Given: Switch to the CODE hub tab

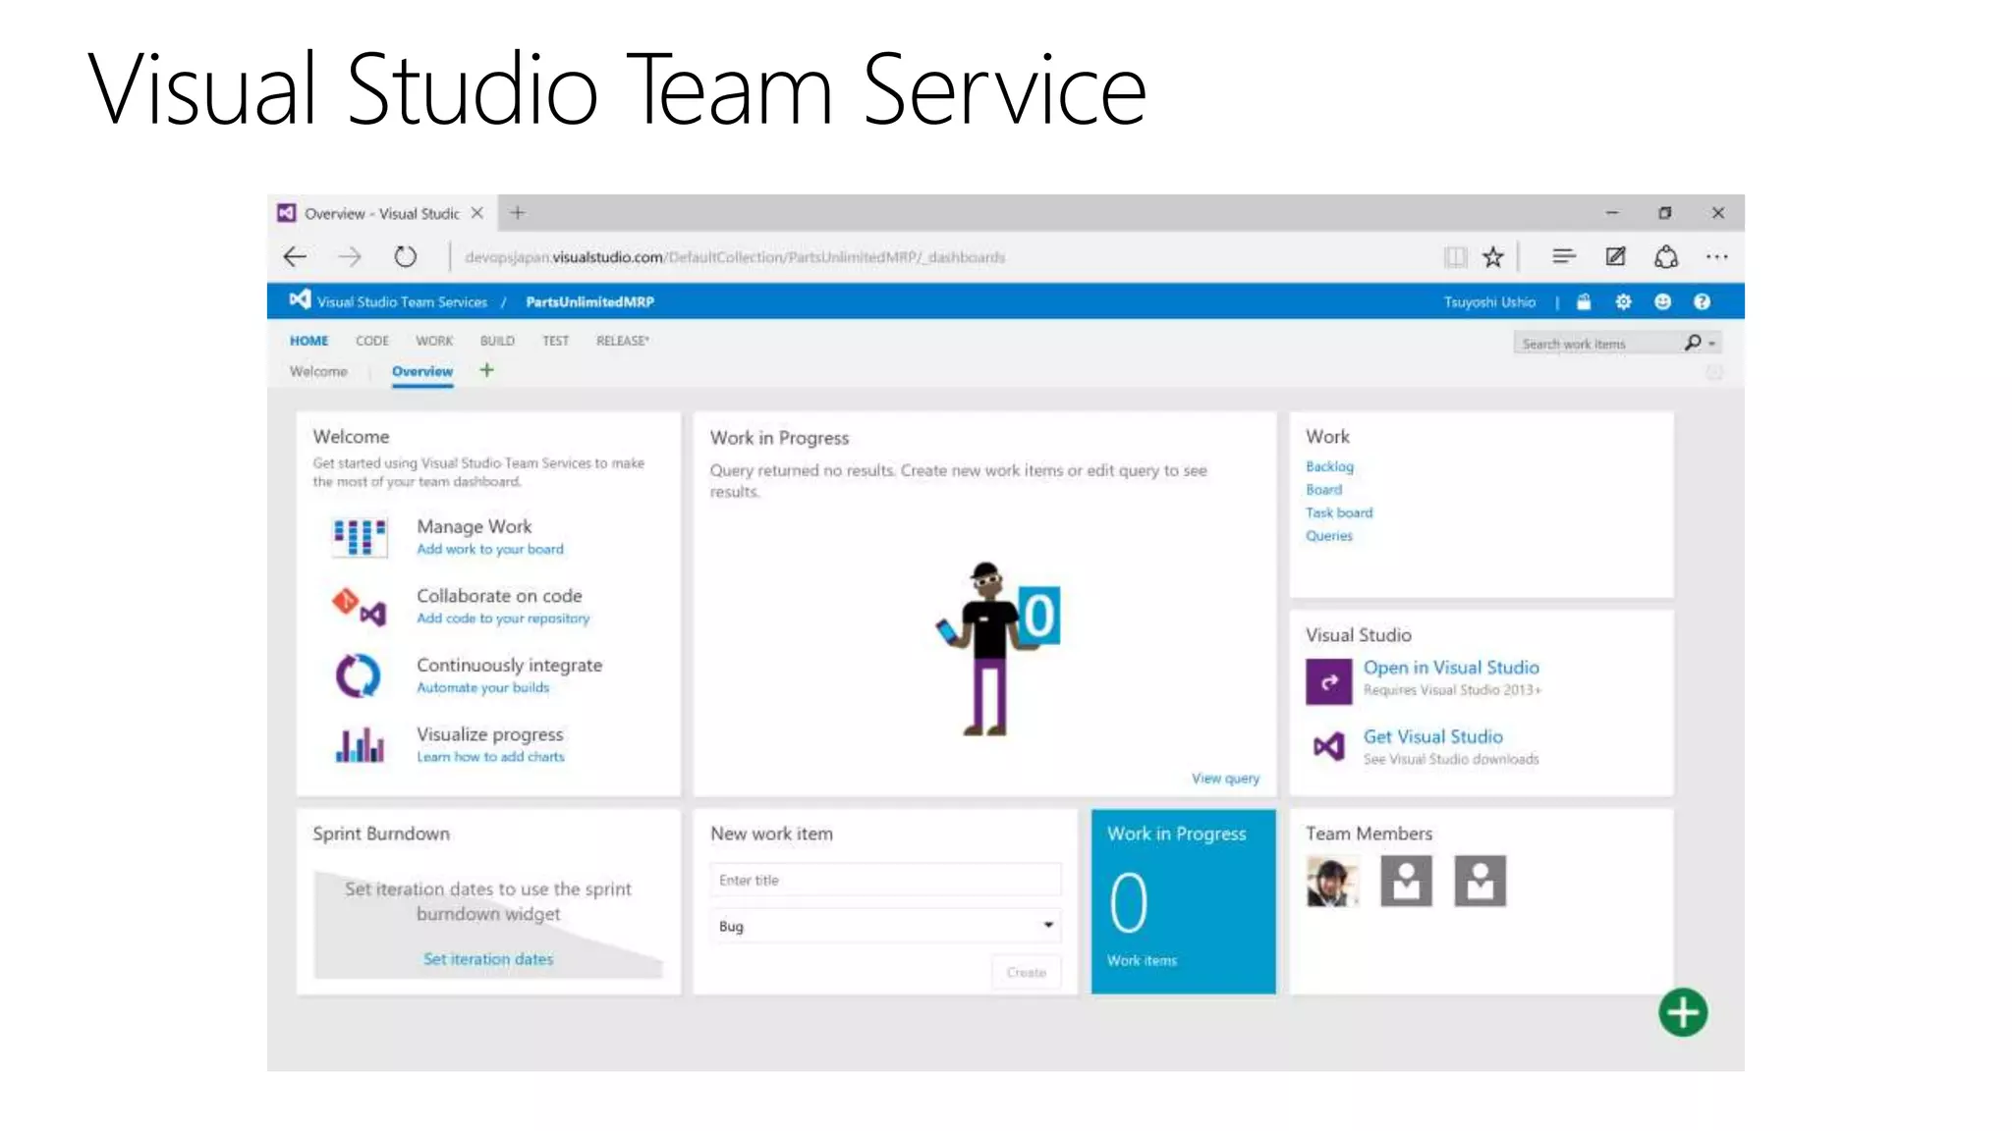Looking at the screenshot, I should [x=371, y=341].
